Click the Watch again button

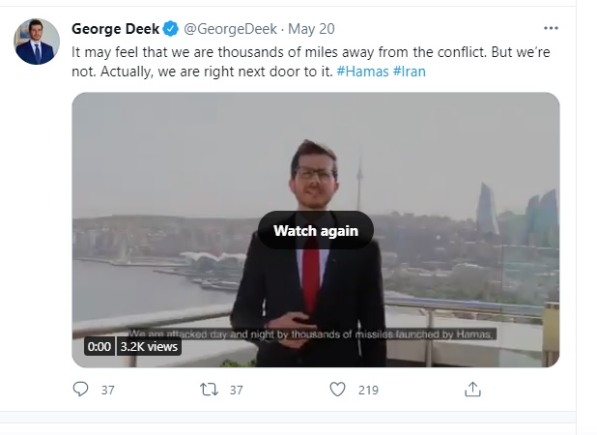[x=316, y=230]
